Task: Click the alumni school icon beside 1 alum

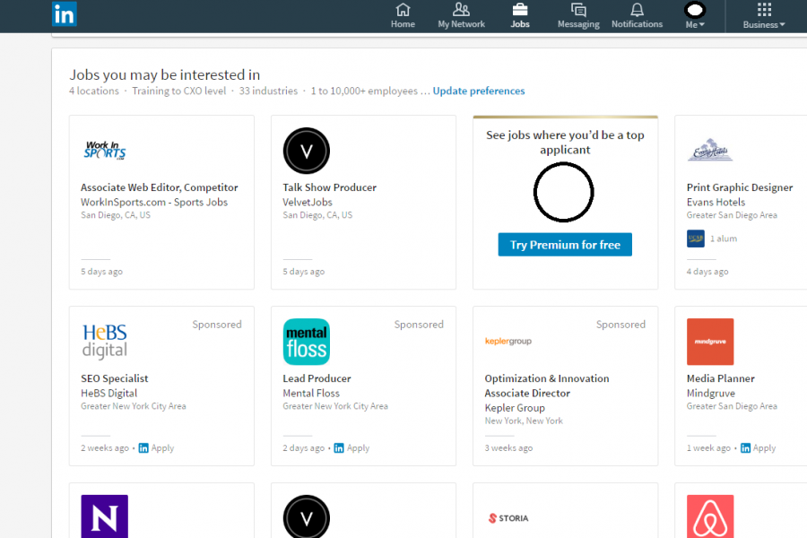Action: click(x=695, y=239)
